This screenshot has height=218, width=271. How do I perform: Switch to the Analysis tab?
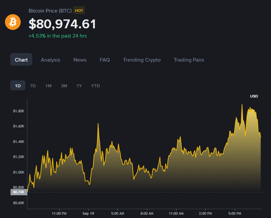click(51, 60)
